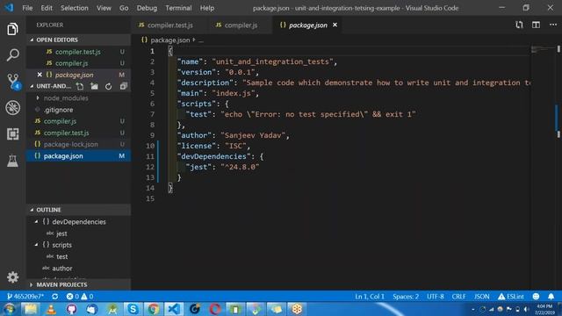Screen dimensions: 562x316
Task: Click the sync changes icon in status bar
Action: point(54,297)
